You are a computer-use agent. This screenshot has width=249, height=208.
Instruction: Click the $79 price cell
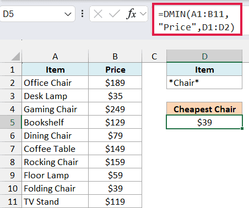pos(115,135)
